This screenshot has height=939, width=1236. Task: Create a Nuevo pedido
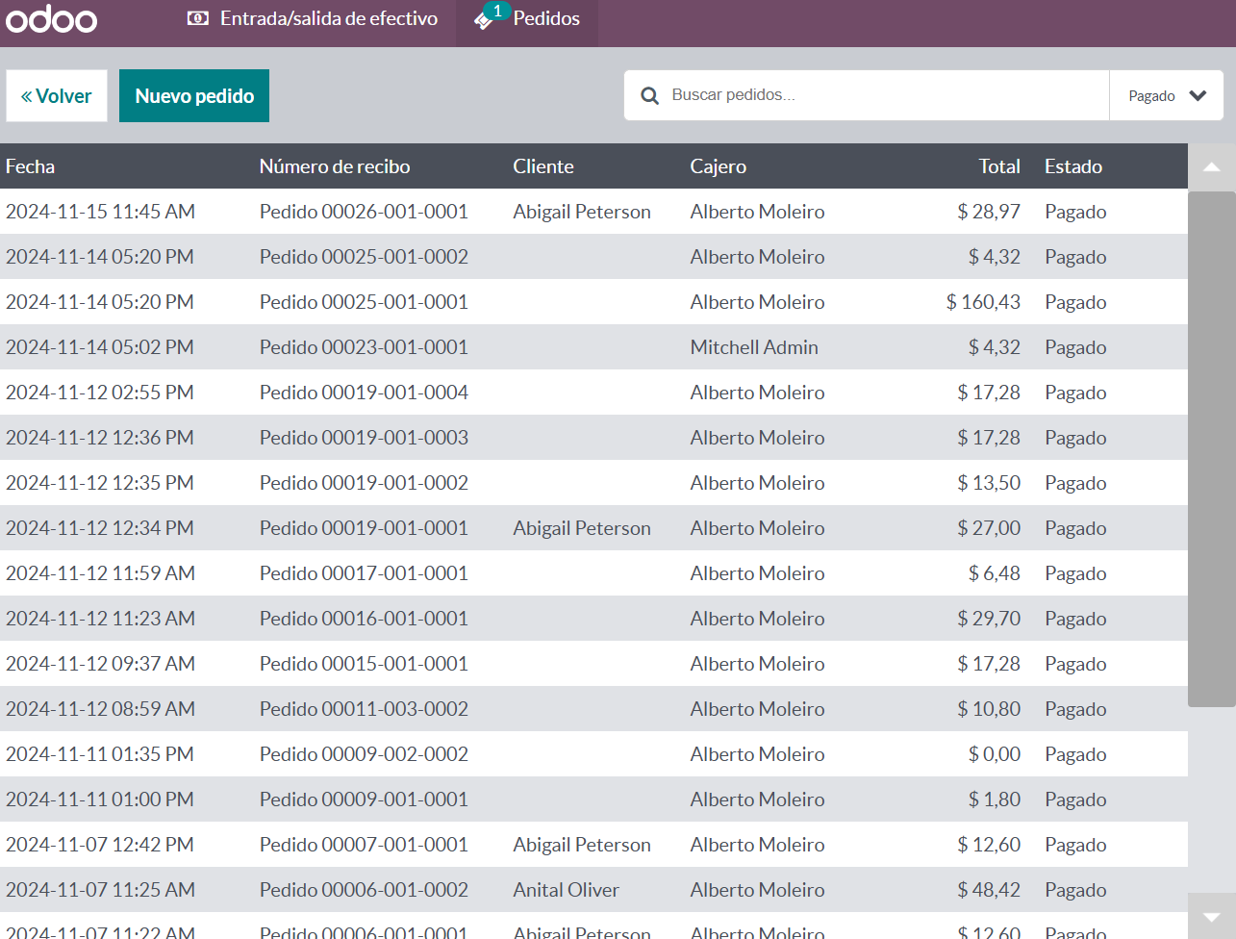194,96
